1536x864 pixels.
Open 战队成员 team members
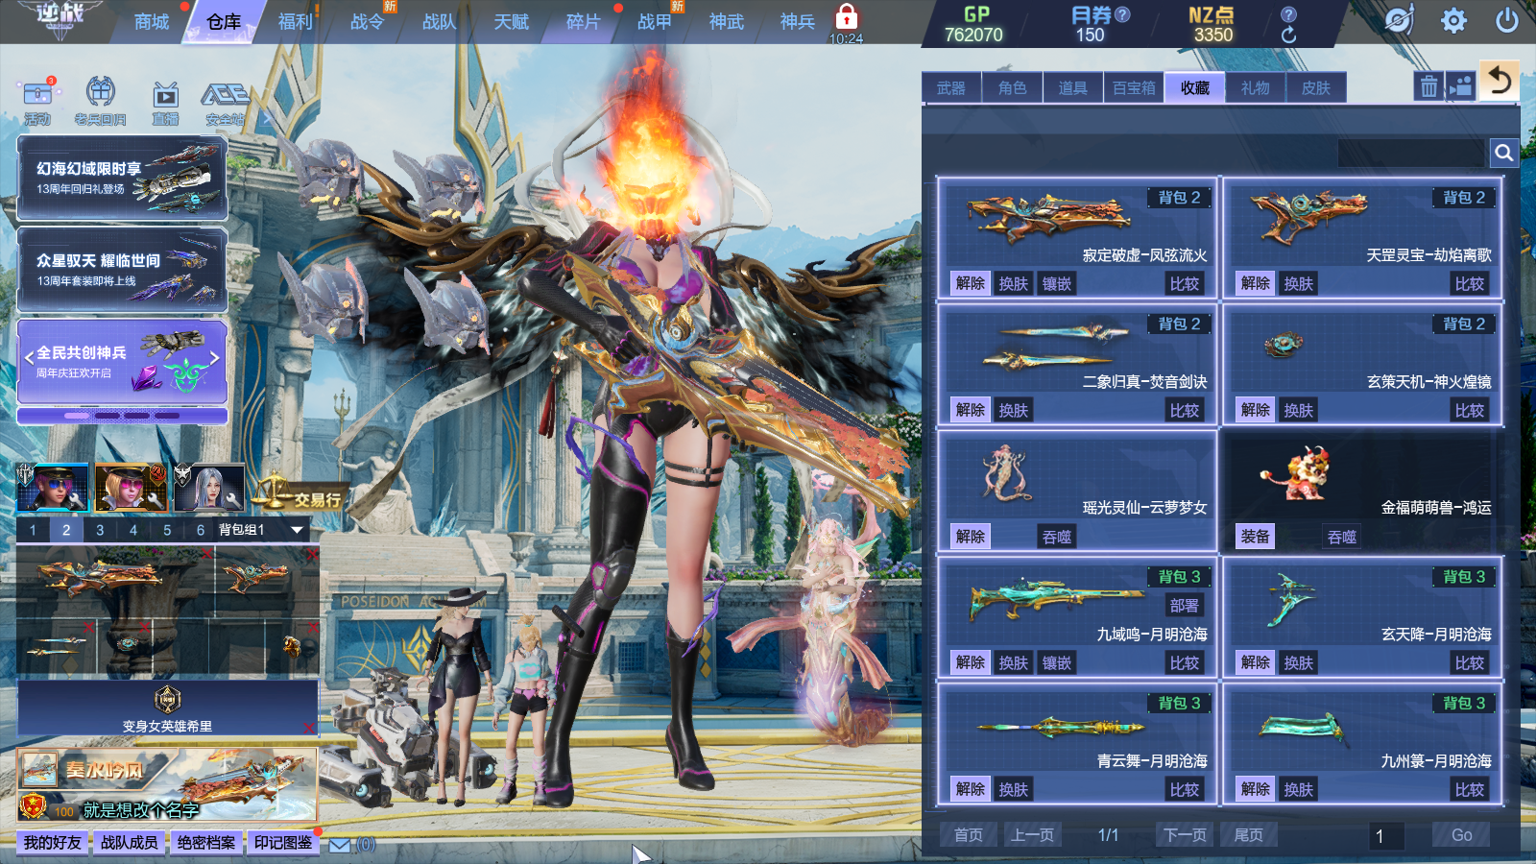130,843
